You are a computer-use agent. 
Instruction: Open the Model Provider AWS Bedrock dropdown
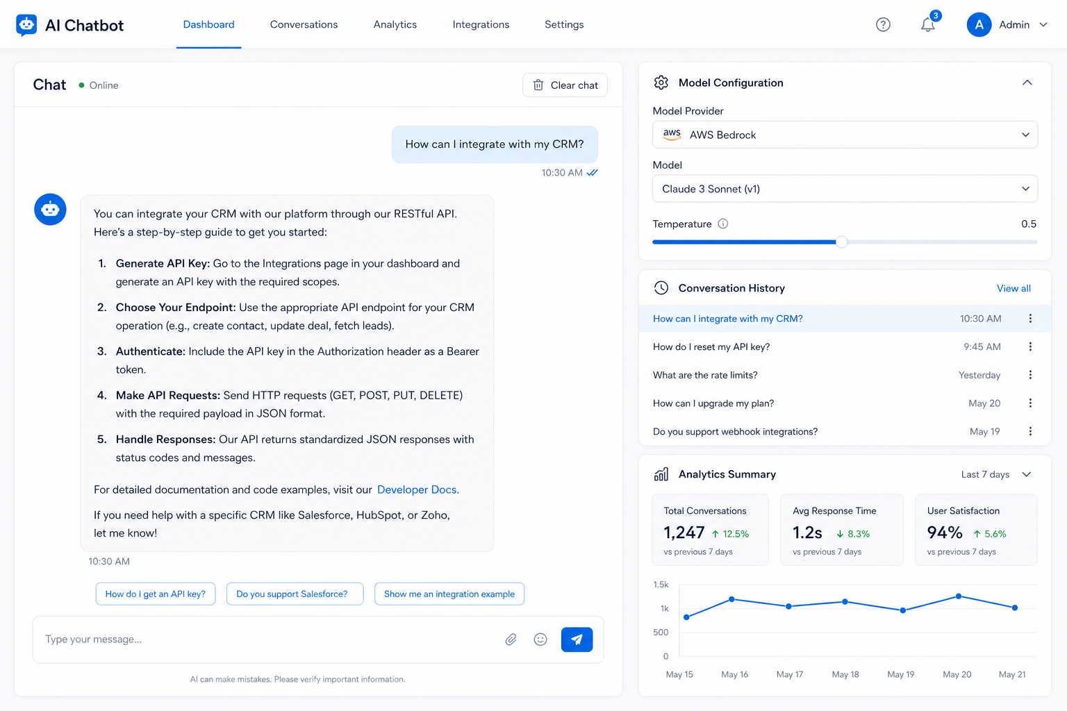tap(845, 135)
